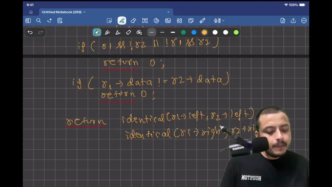
Task: Open the shapes tool in pen bar
Action: tap(139, 32)
